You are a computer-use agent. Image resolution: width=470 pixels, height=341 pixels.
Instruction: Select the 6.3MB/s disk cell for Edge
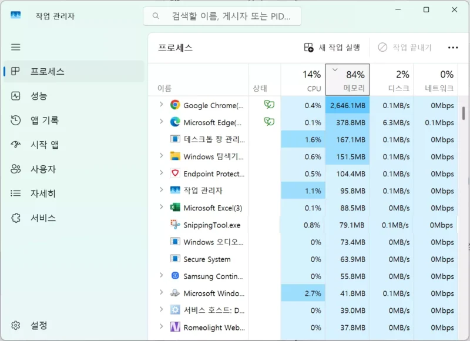[x=391, y=122]
